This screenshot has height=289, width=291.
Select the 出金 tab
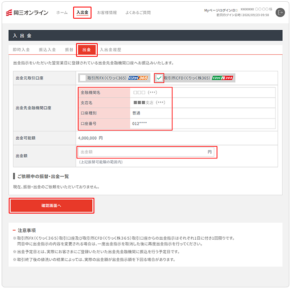[86, 50]
